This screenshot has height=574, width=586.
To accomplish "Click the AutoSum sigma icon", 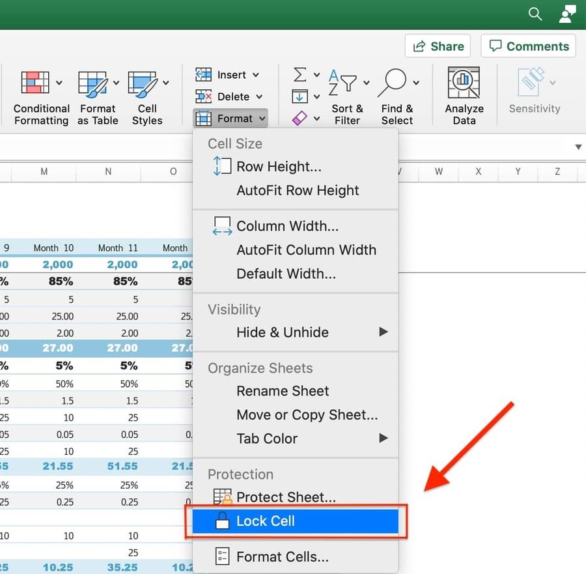I will click(300, 74).
